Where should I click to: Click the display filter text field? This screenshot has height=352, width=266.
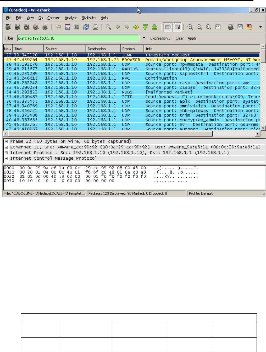tap(78, 38)
